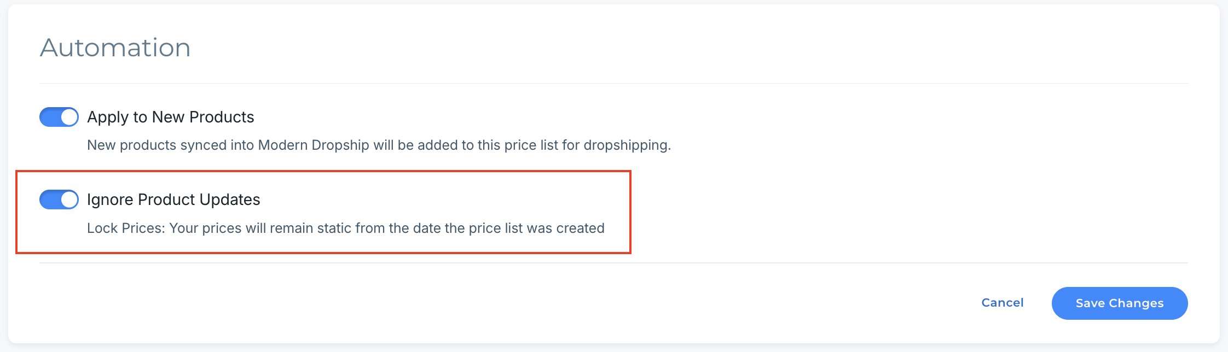Disable automatic adding of new products
The height and width of the screenshot is (352, 1228).
(59, 117)
